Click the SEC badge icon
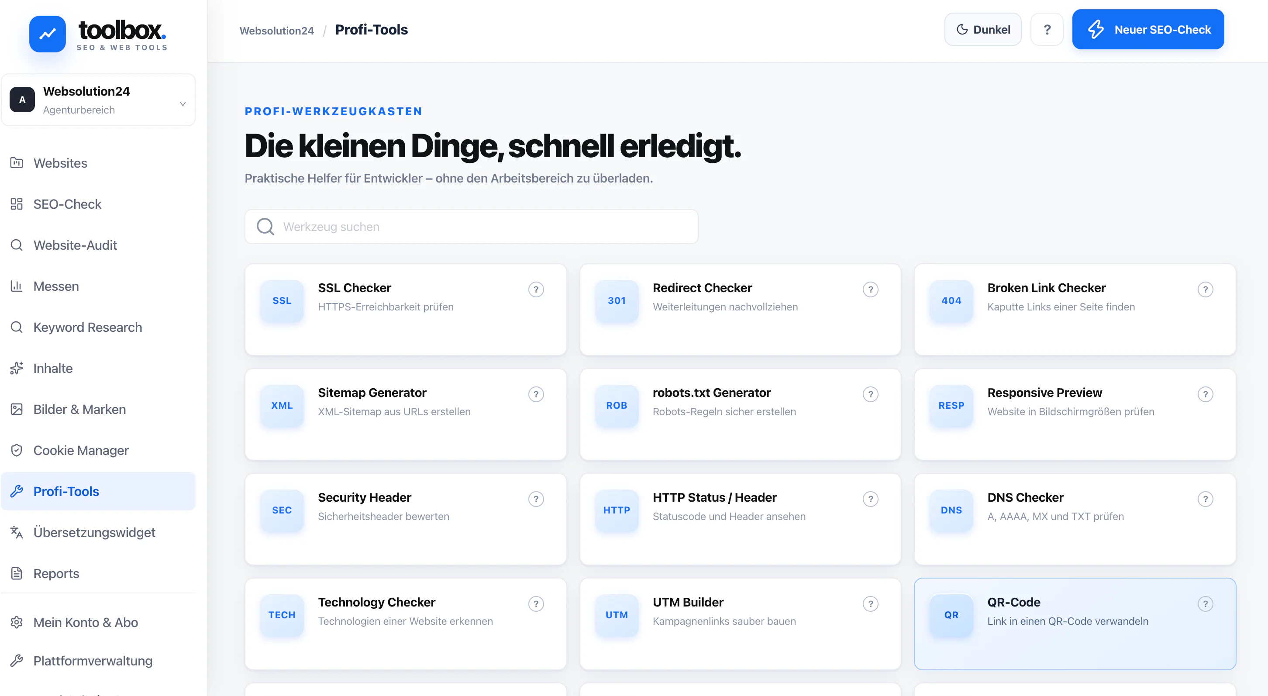Image resolution: width=1268 pixels, height=696 pixels. (282, 510)
